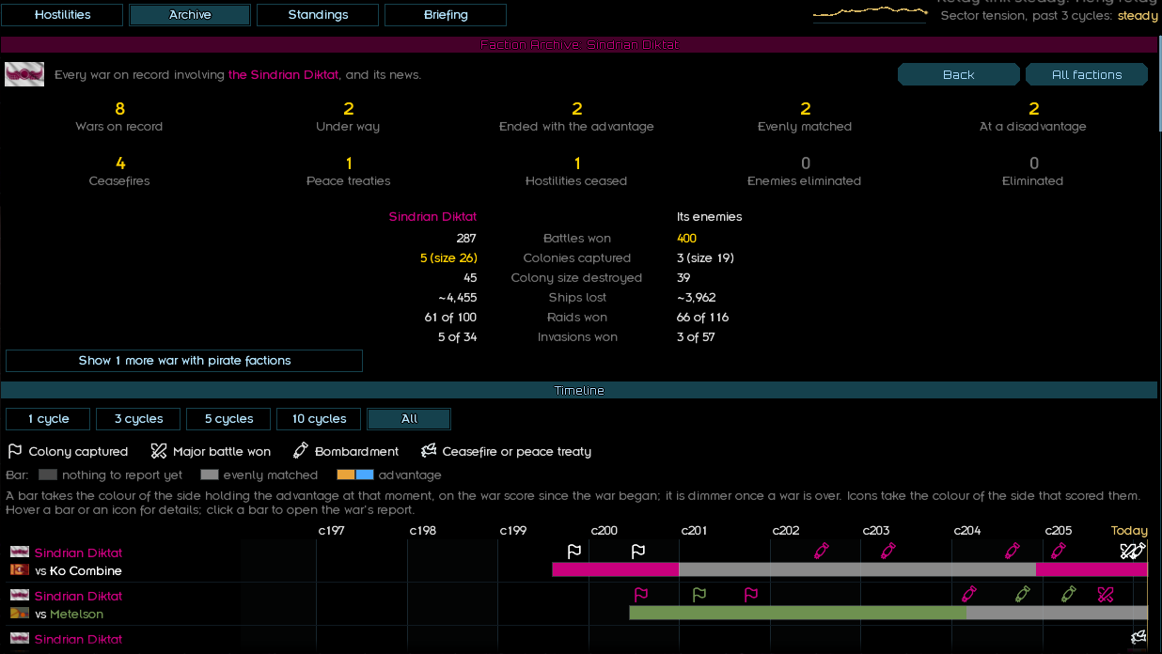Click the grey bar segment of the Ko Combine war
The height and width of the screenshot is (654, 1162).
click(856, 569)
